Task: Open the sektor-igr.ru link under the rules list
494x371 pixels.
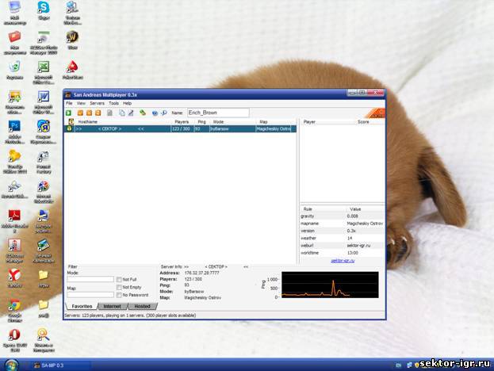Action: (x=343, y=261)
